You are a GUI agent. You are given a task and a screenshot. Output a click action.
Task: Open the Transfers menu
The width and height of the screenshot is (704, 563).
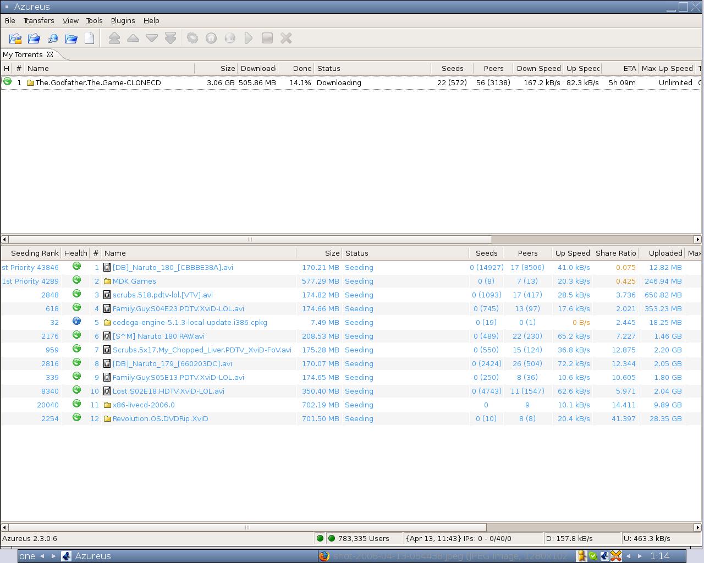[x=38, y=20]
